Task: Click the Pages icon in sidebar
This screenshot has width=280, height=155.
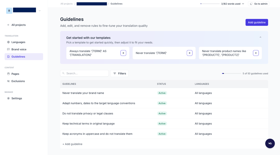Action: (x=8, y=74)
